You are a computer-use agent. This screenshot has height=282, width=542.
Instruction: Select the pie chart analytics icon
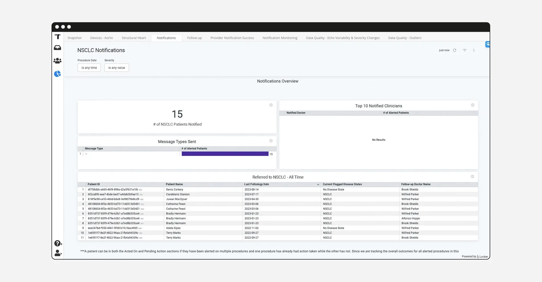pyautogui.click(x=58, y=74)
